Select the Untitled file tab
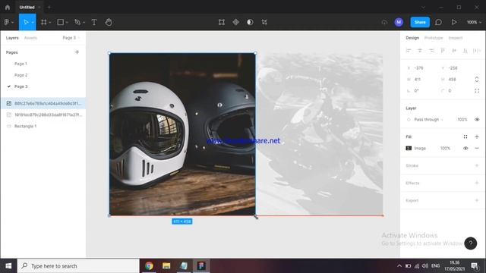Screen dimensions: 486x273 [x=27, y=7]
